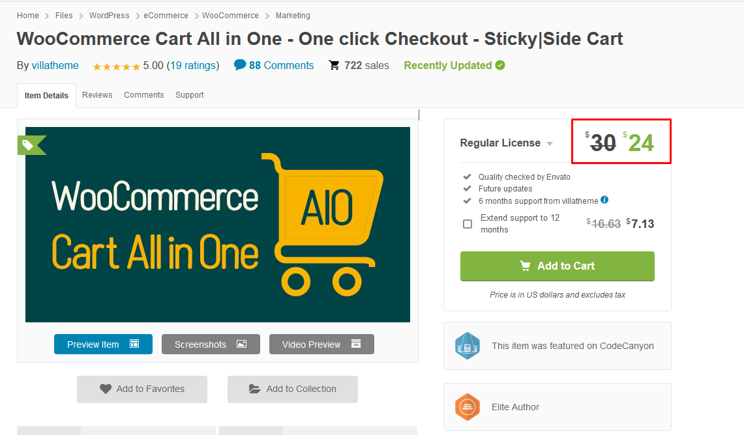Open the Screenshots button

[x=211, y=344]
